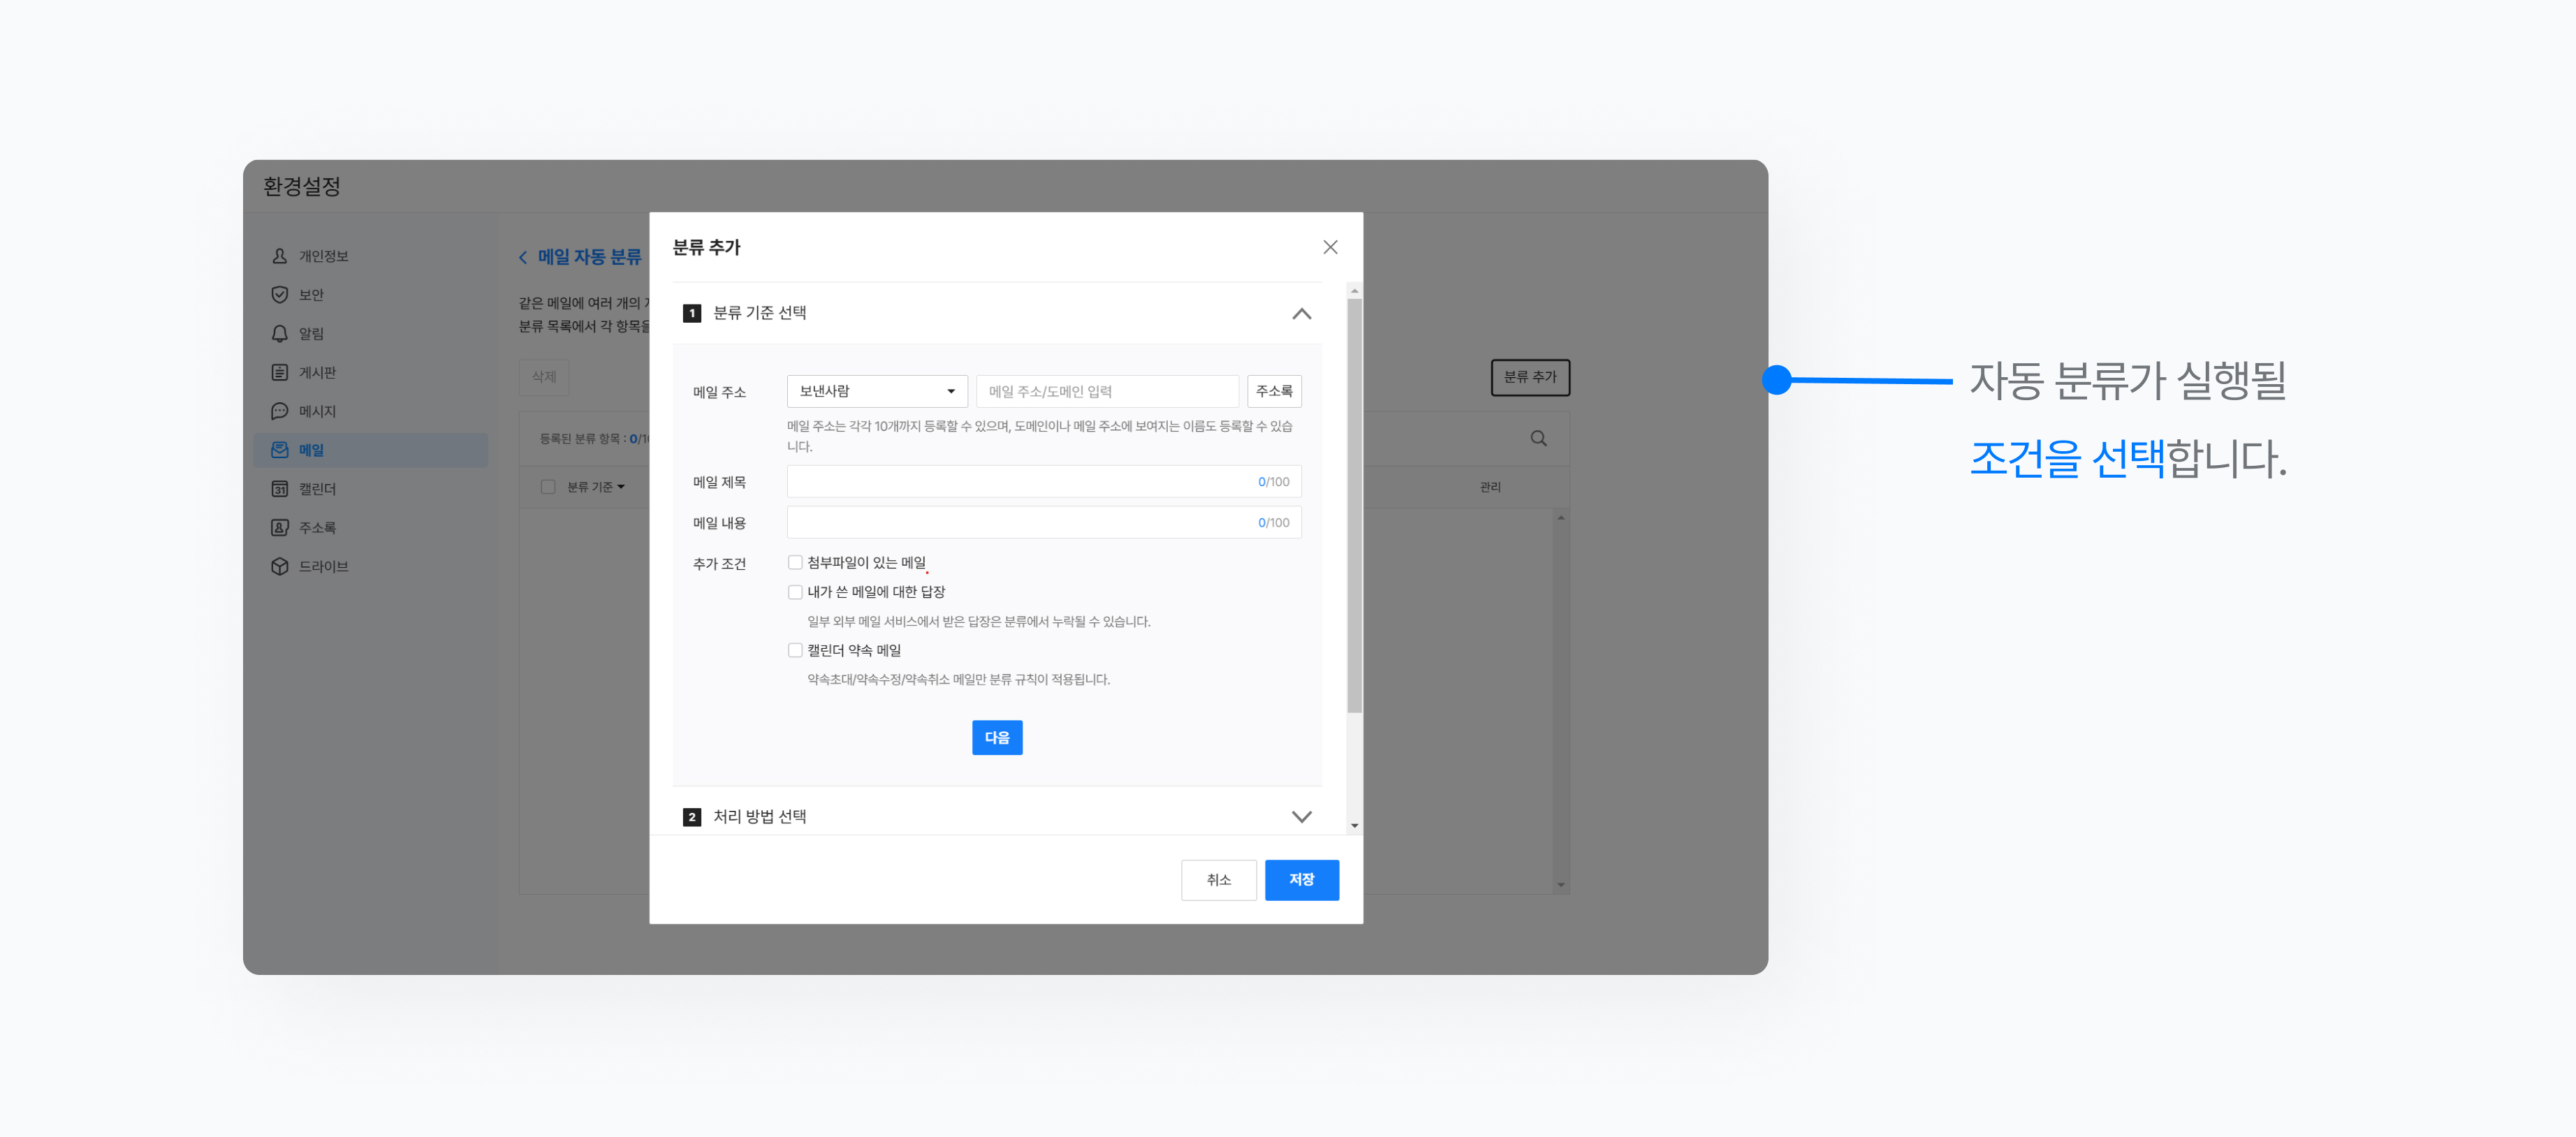Click the search magnifier icon in list
The height and width of the screenshot is (1137, 2576).
[1538, 438]
